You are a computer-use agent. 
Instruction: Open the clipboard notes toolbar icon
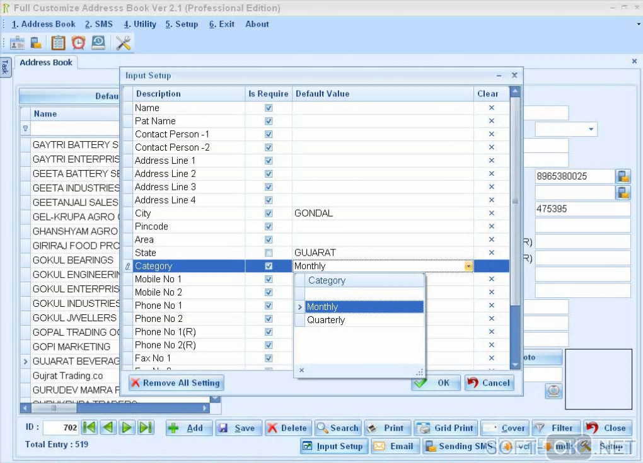click(x=58, y=43)
